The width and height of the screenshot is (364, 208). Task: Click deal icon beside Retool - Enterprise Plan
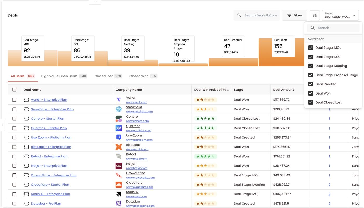tap(26, 156)
